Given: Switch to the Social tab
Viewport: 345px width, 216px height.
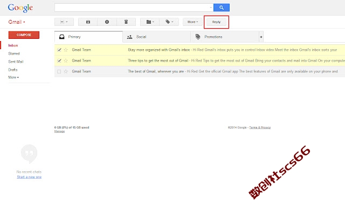Looking at the screenshot, I should coord(156,37).
